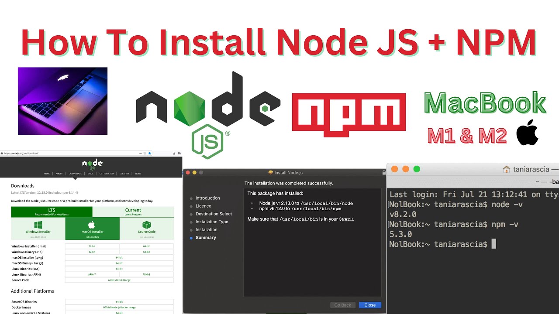The height and width of the screenshot is (314, 559).
Task: Click the red npm logo graphic
Action: tap(349, 115)
